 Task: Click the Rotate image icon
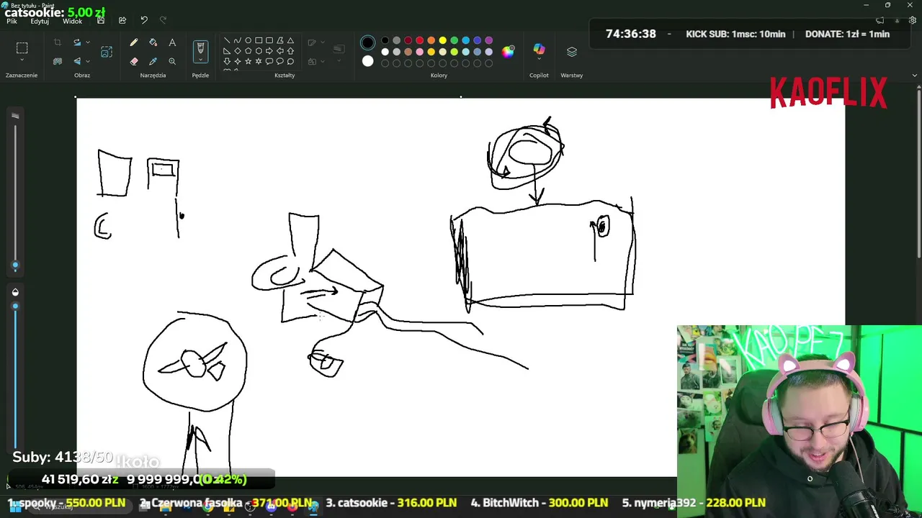[77, 42]
